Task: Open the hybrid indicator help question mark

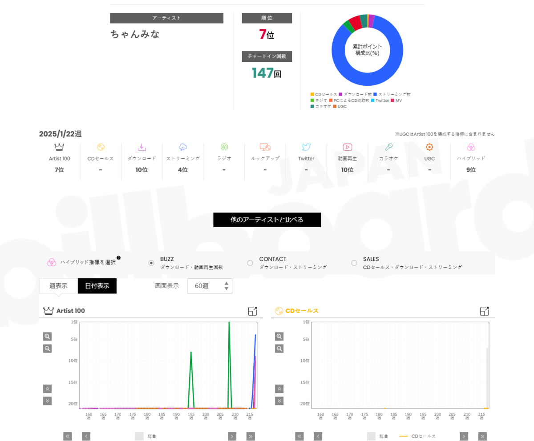Action: 119,258
